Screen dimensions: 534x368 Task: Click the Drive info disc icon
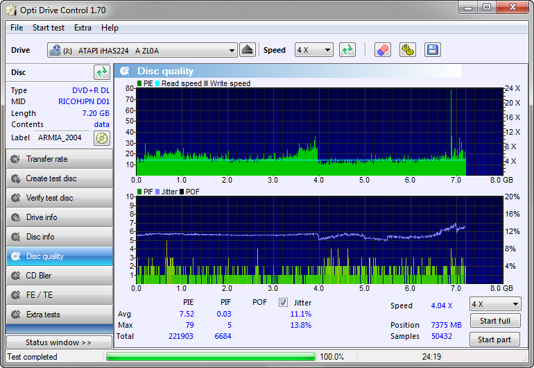pos(15,217)
